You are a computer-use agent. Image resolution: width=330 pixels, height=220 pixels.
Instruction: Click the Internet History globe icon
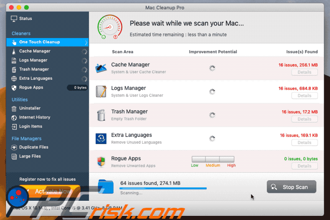point(14,118)
